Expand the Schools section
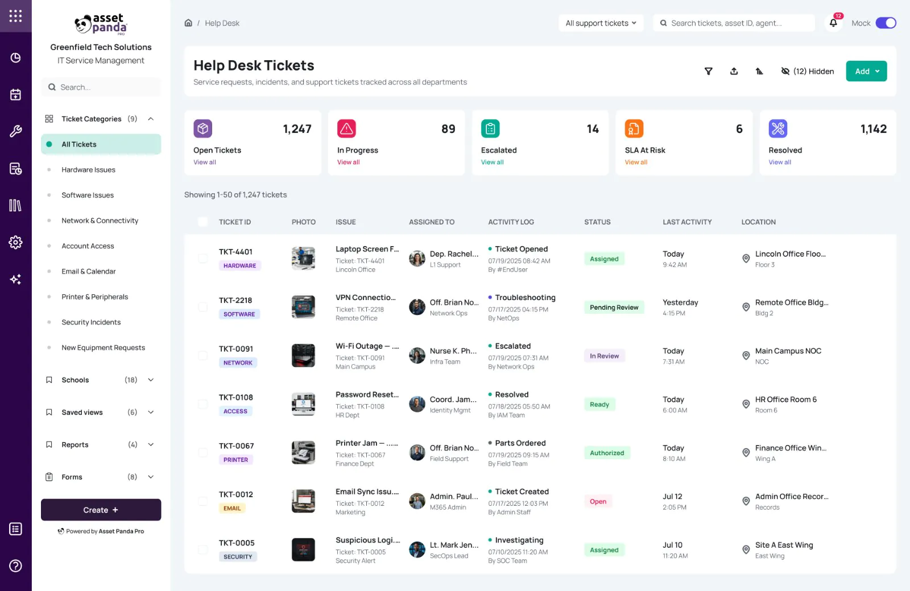This screenshot has height=591, width=910. pyautogui.click(x=151, y=380)
